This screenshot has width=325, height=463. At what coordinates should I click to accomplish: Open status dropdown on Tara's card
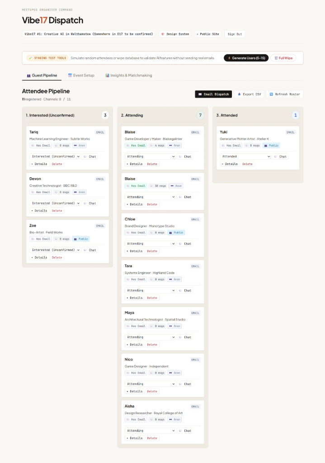tap(150, 290)
